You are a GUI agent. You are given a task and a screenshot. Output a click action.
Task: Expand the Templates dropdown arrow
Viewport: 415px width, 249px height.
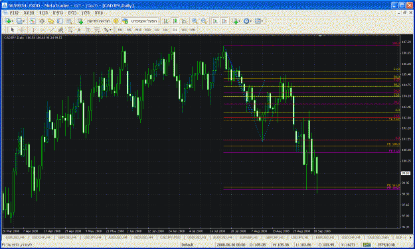click(262, 21)
